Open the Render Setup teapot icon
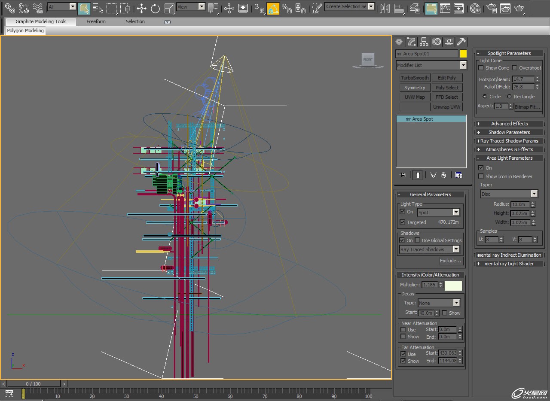The height and width of the screenshot is (401, 550). [492, 8]
